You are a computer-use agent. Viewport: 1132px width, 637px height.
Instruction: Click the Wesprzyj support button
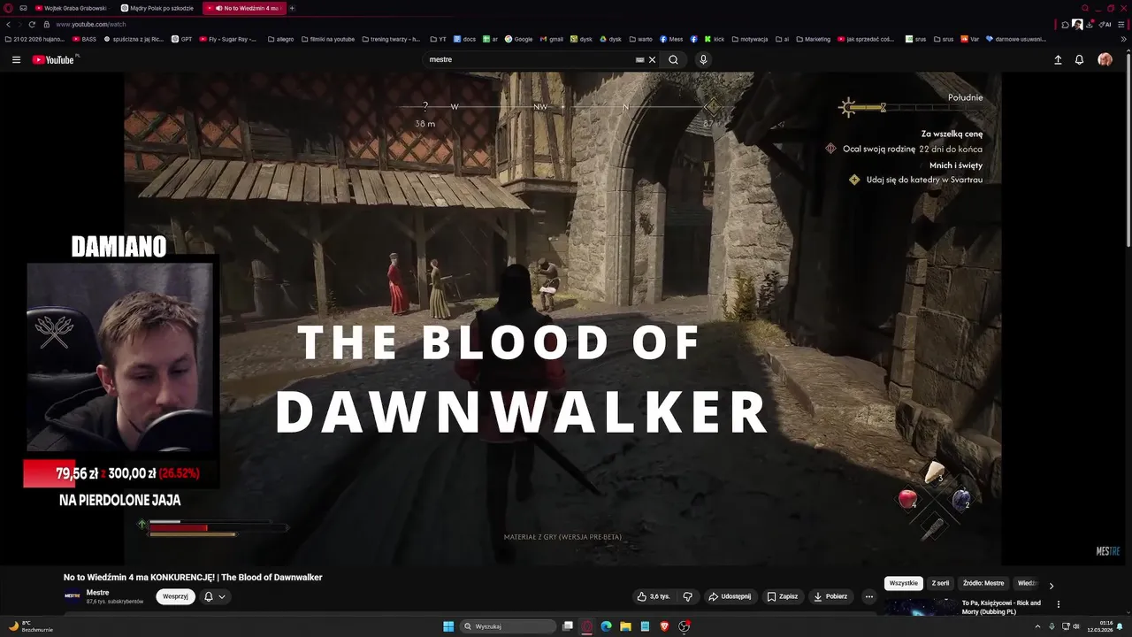(176, 596)
